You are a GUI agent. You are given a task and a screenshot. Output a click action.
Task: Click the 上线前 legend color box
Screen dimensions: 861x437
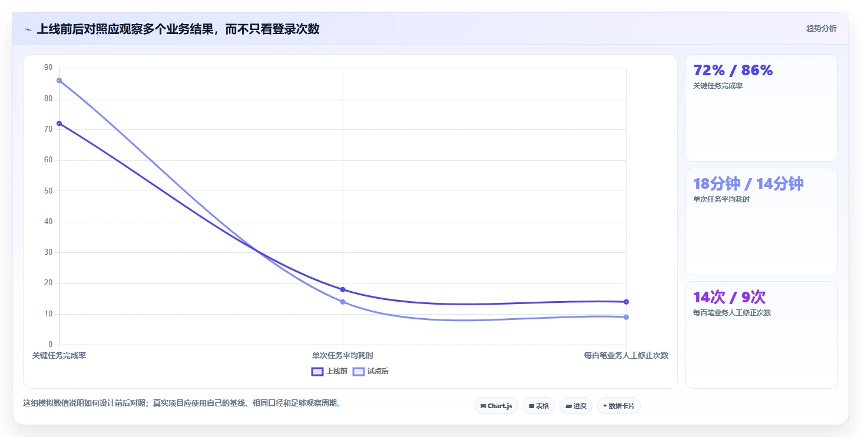click(x=317, y=371)
